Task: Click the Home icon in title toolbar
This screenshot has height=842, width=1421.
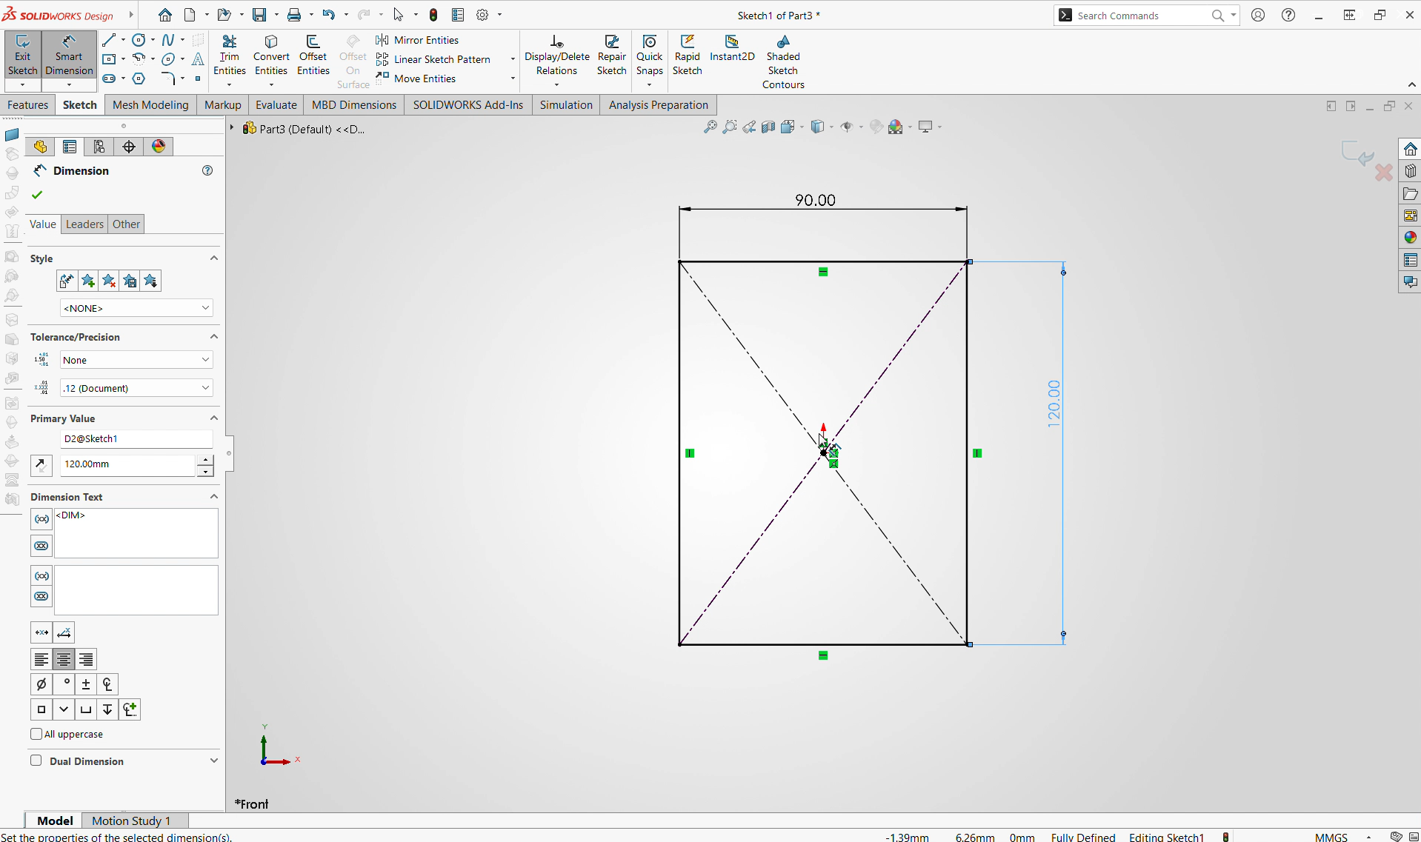Action: (165, 15)
